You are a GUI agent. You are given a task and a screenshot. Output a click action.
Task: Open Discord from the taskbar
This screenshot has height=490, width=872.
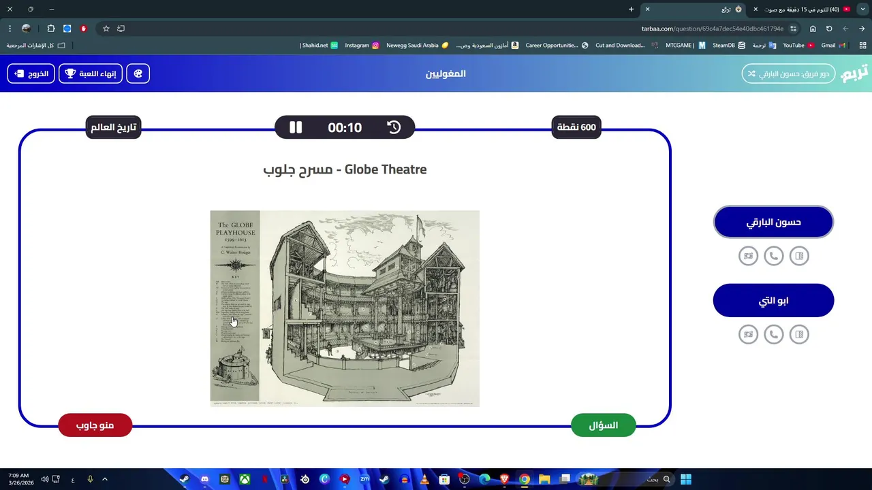click(204, 479)
